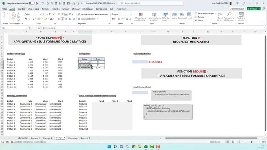Open File Explorer from the taskbar
Image resolution: width=267 pixels, height=150 pixels.
point(140,147)
